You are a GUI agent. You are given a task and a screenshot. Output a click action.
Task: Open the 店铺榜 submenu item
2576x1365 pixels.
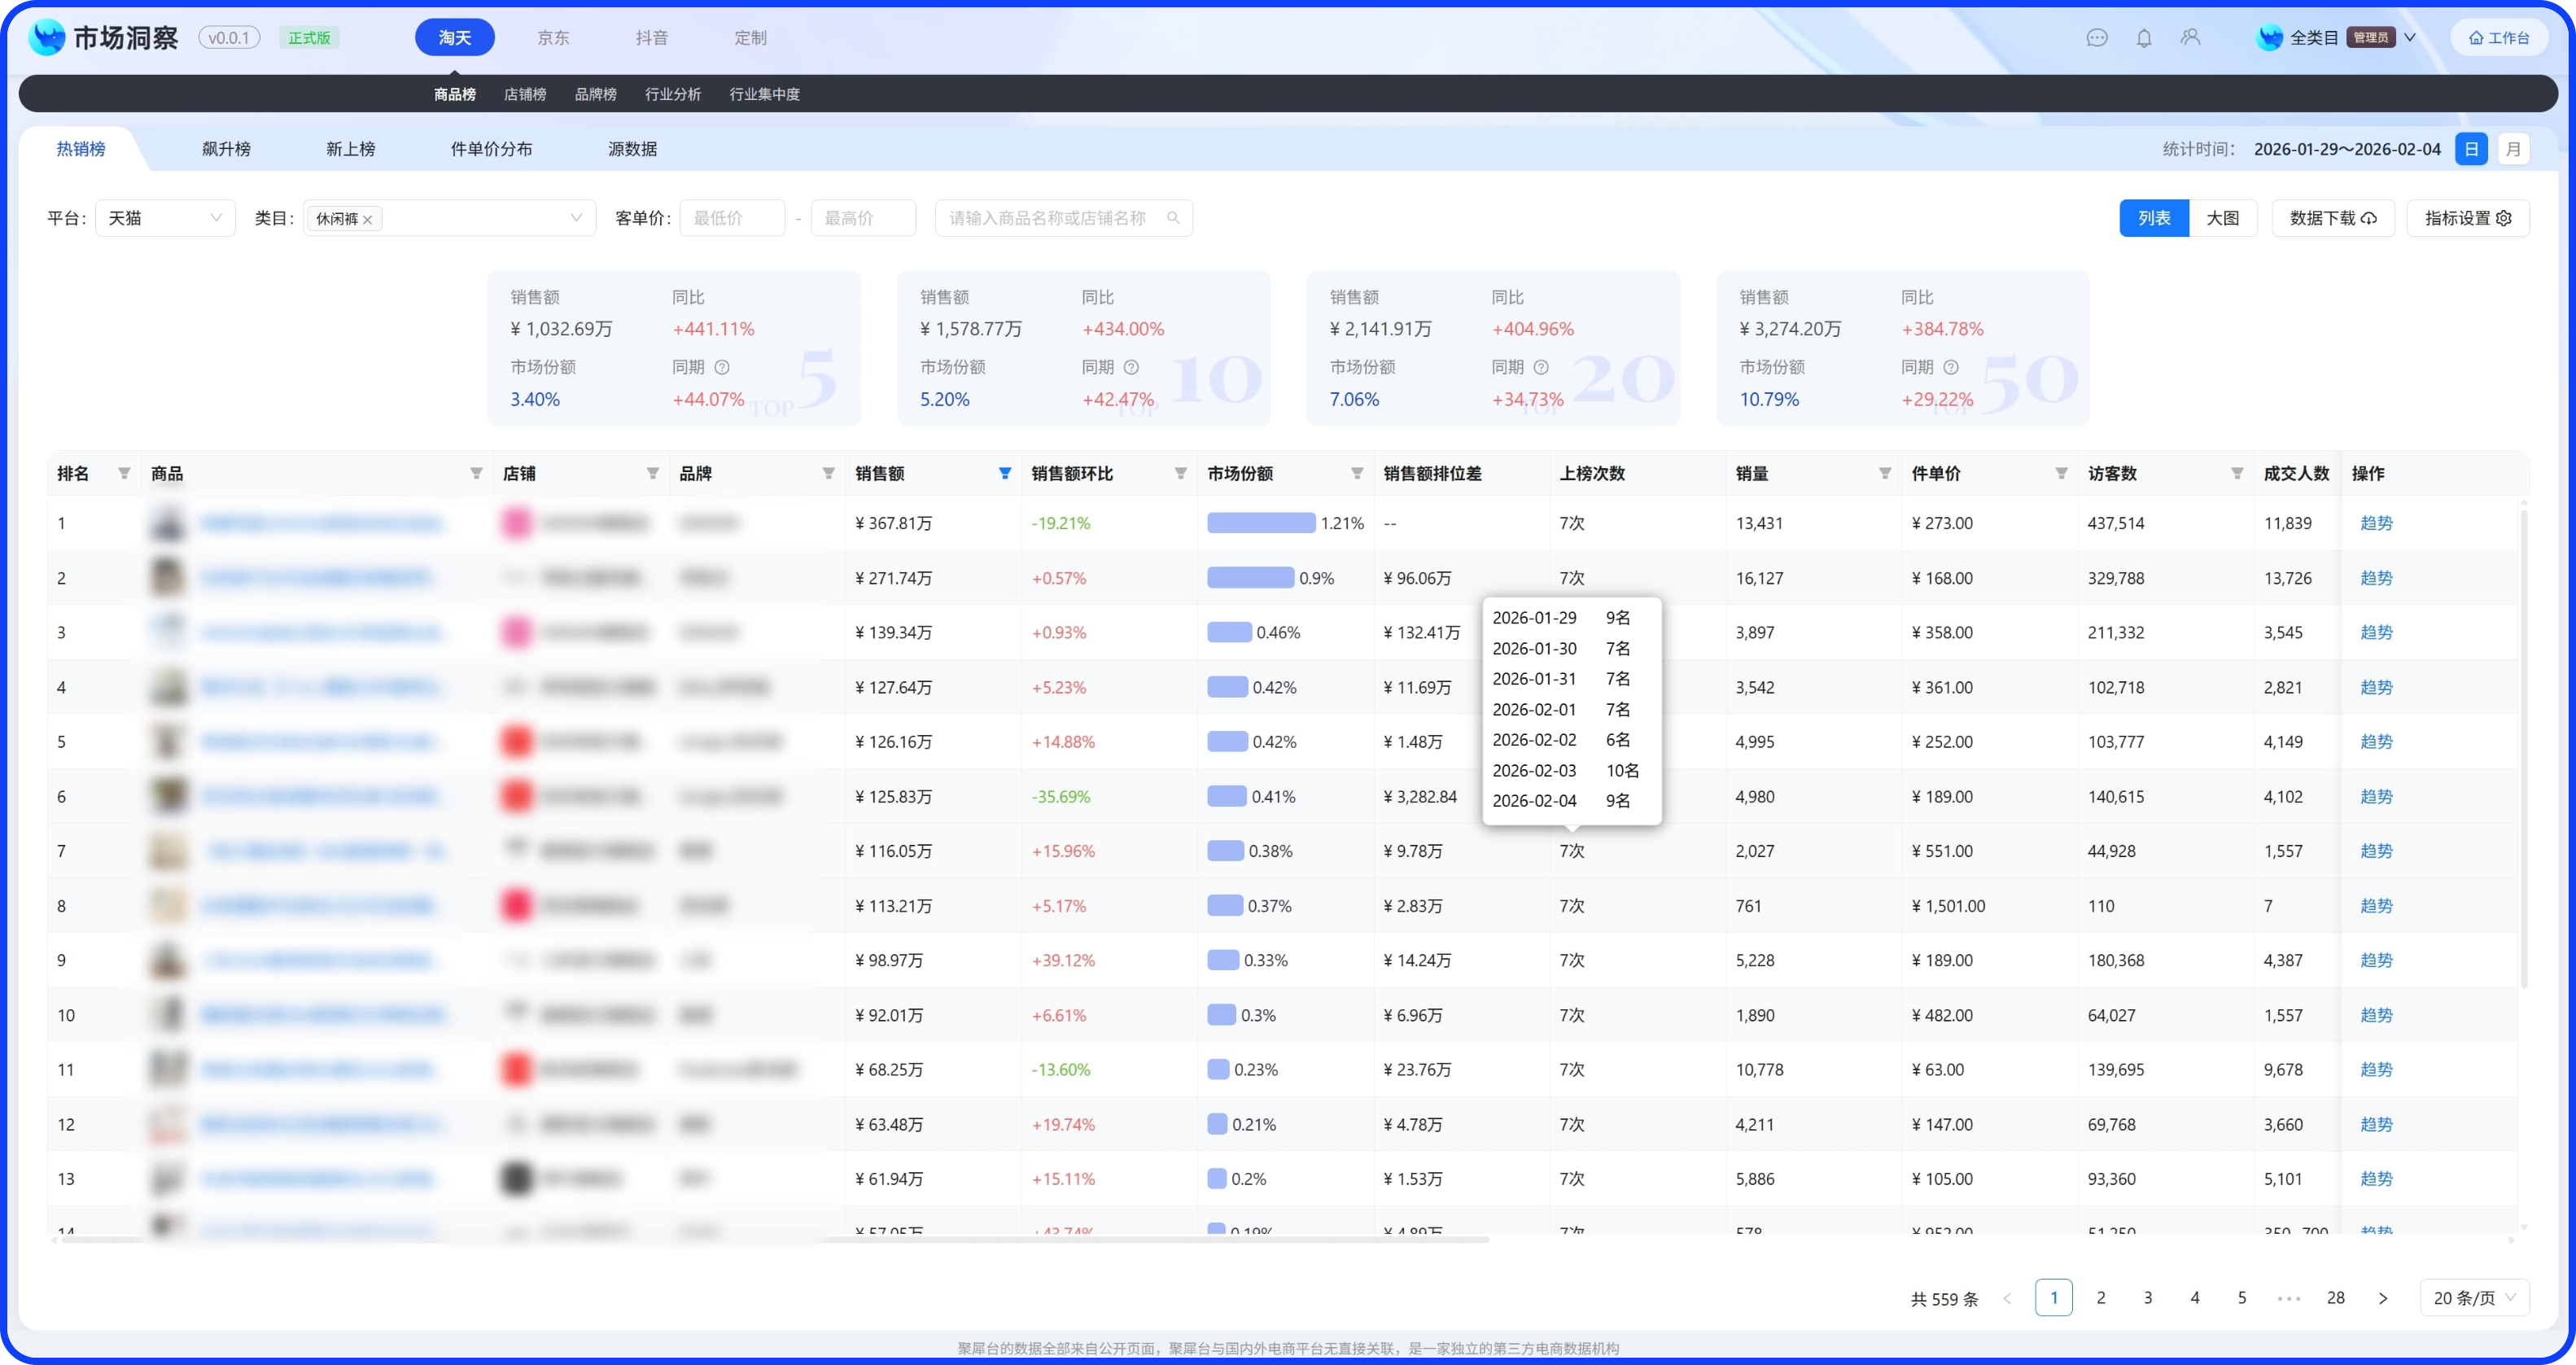(525, 94)
